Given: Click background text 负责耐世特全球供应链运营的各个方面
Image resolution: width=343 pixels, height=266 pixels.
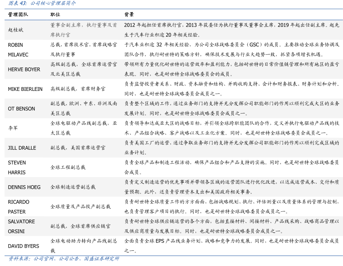Looking at the screenshot, I should (232, 227).
